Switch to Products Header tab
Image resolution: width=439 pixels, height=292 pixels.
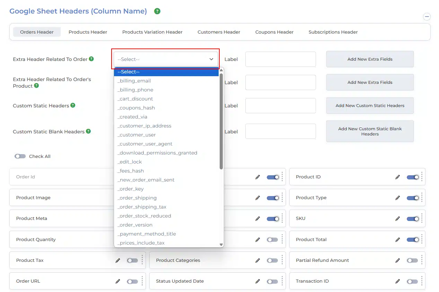88,32
